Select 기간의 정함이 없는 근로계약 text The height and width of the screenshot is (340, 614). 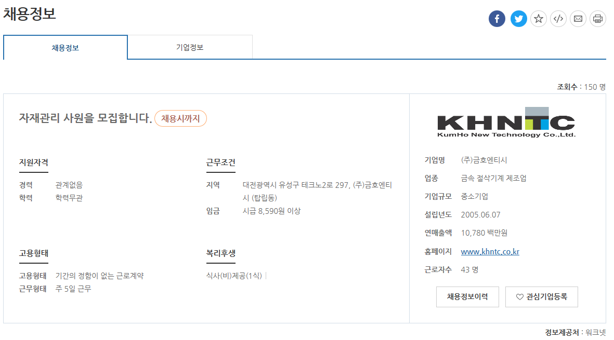(99, 276)
